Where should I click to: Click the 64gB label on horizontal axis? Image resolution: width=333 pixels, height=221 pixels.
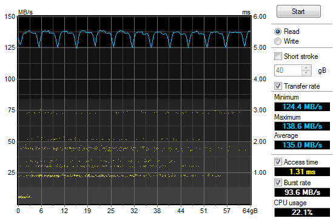(x=250, y=211)
